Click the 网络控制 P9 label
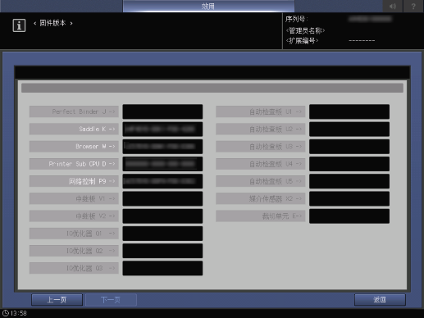Viewport: 424px width, 318px height. tap(74, 181)
